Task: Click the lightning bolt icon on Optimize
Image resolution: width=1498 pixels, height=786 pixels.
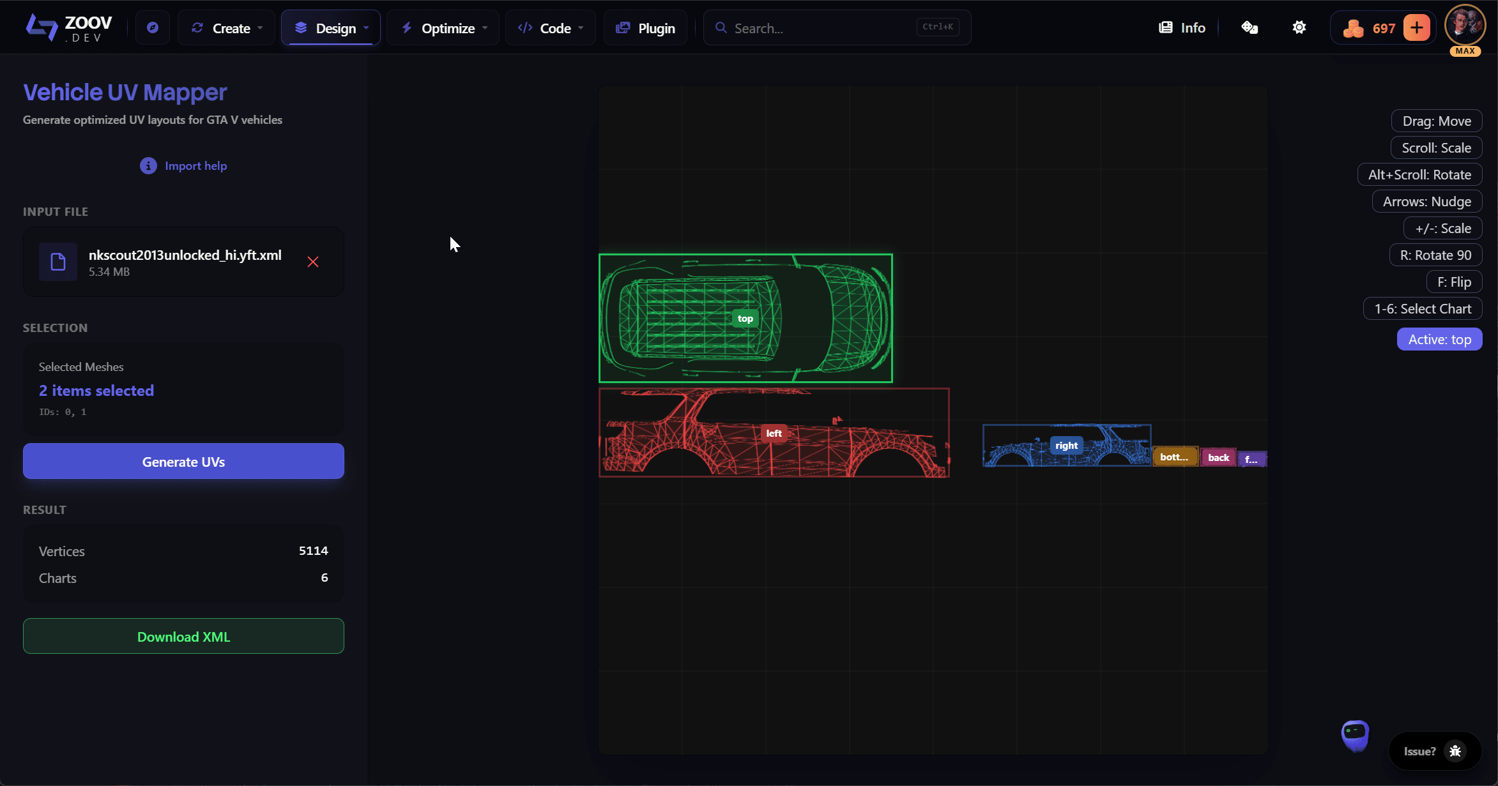Action: pyautogui.click(x=407, y=27)
